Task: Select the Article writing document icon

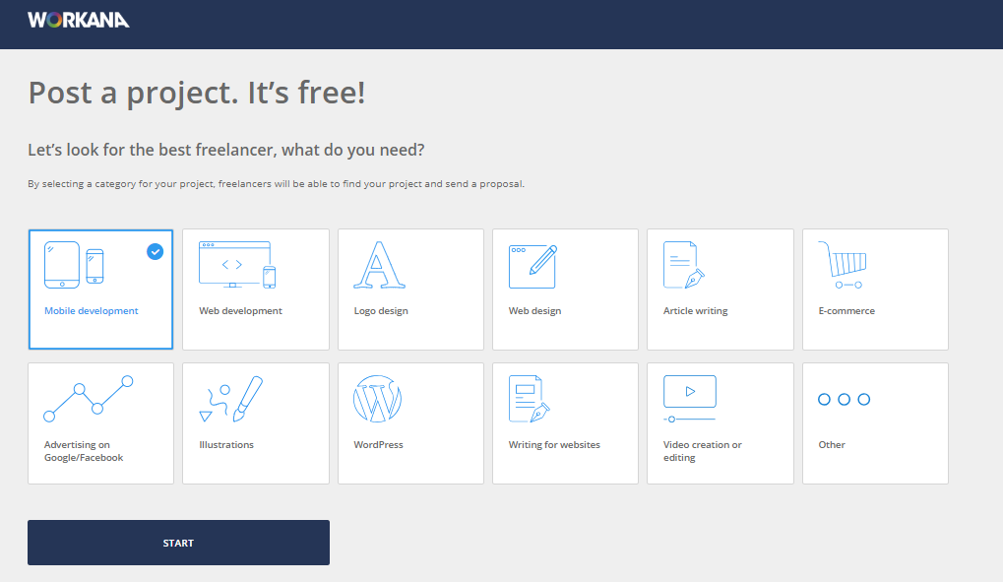Action: pos(684,265)
